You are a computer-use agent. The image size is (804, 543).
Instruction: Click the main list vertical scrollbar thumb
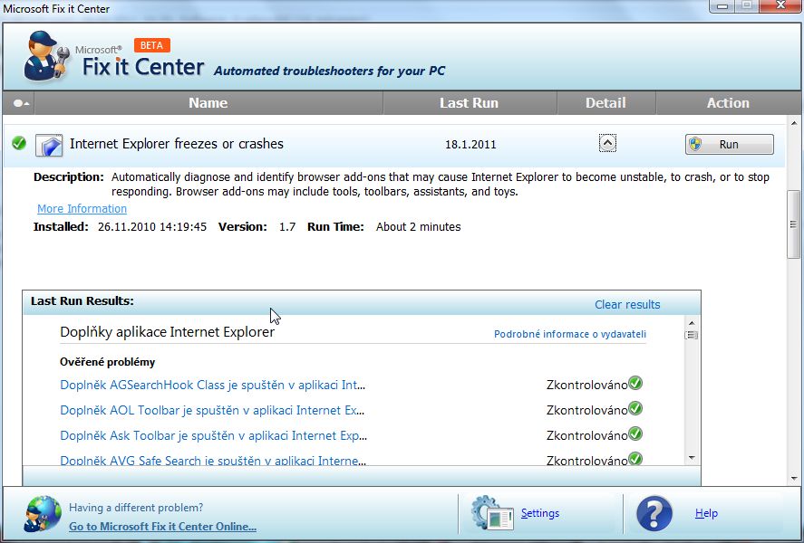(794, 224)
